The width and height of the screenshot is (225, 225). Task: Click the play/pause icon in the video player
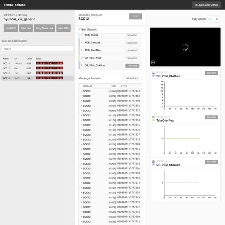[x=153, y=63]
